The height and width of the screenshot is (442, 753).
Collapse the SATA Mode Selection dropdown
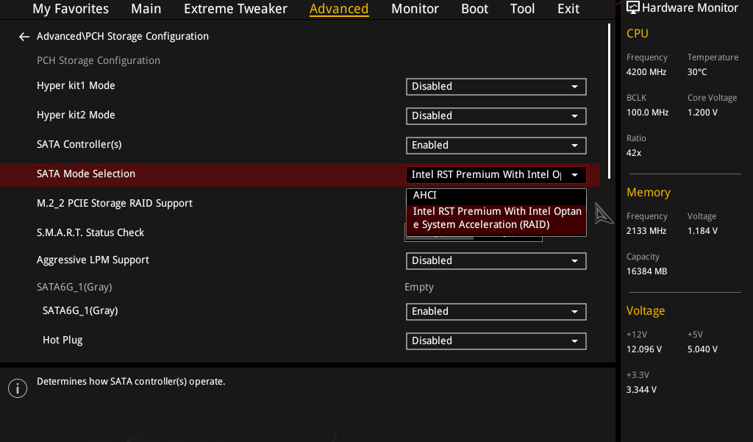[496, 175]
